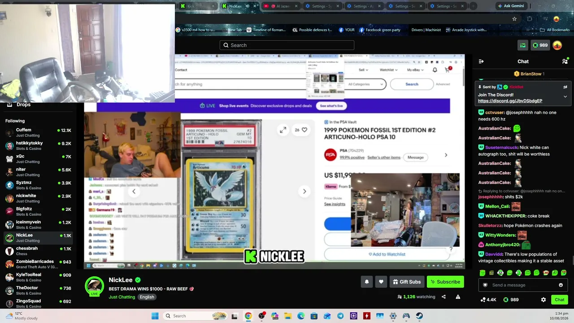Follow NickLee with the heart button

point(381,282)
